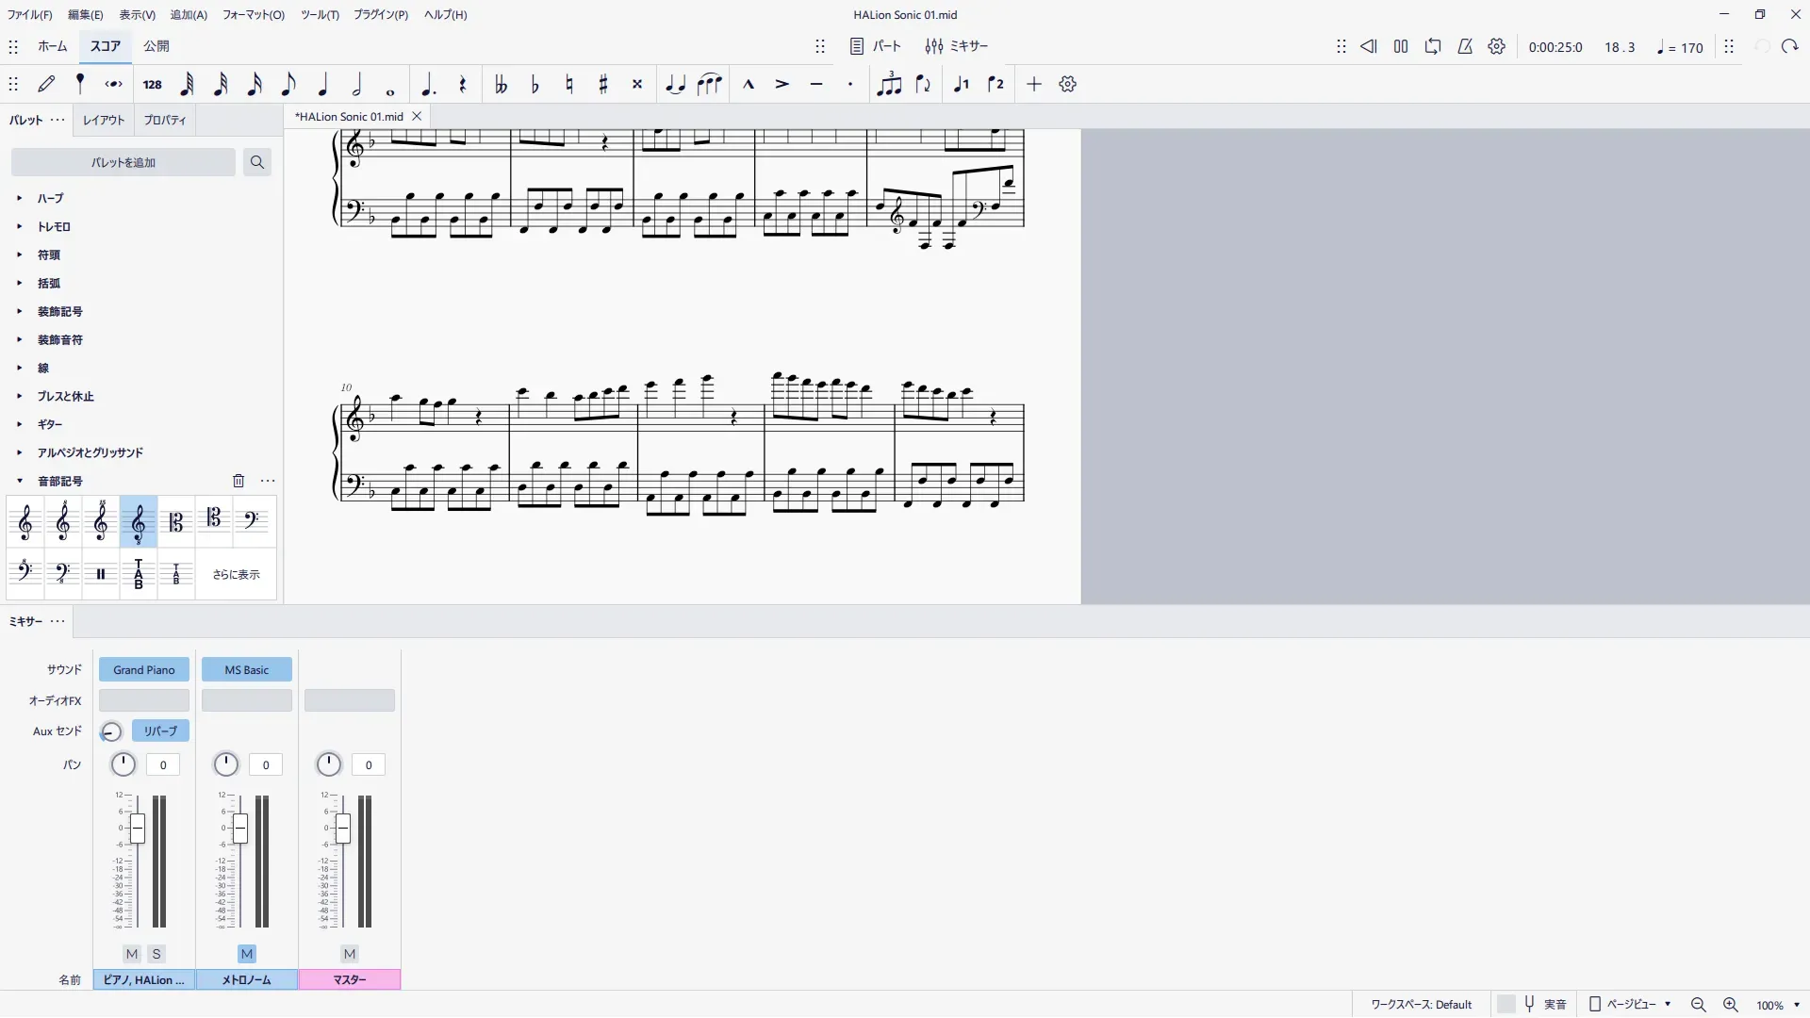
Task: Click the piano channel volume fader
Action: 138,829
